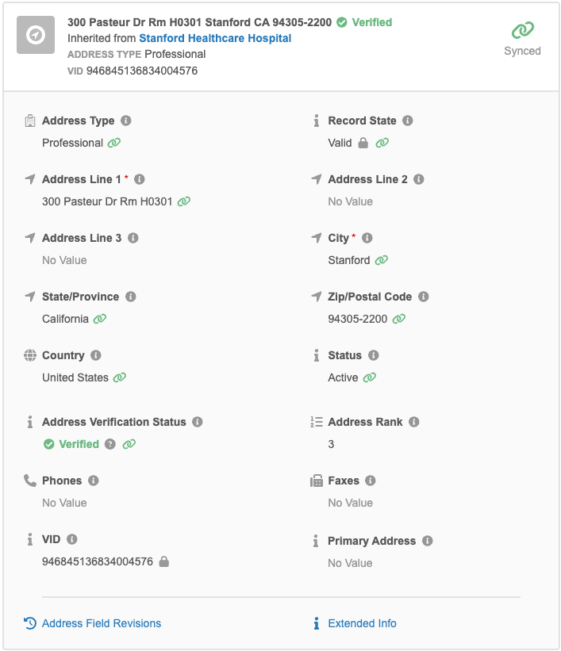This screenshot has height=651, width=561.
Task: Click info icon next to Address Rank
Action: point(414,422)
